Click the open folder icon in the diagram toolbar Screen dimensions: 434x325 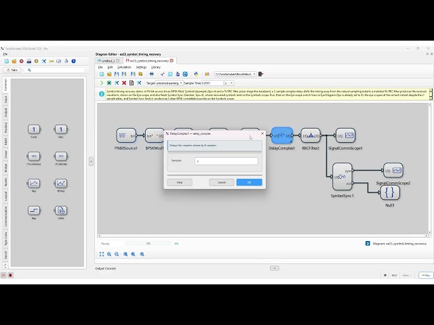(x=109, y=74)
